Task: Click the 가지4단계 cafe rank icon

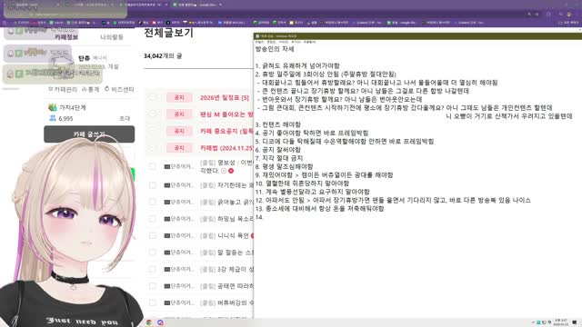Action: click(53, 107)
